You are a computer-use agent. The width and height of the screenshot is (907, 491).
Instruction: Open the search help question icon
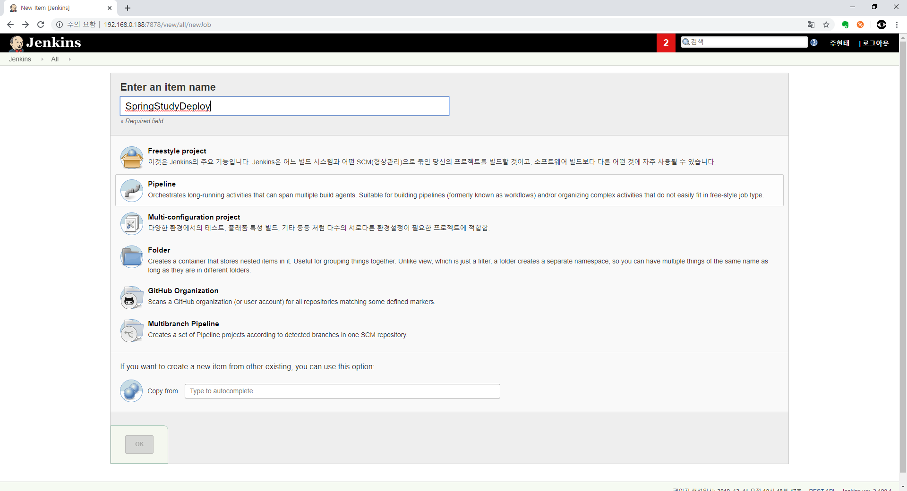click(x=814, y=42)
